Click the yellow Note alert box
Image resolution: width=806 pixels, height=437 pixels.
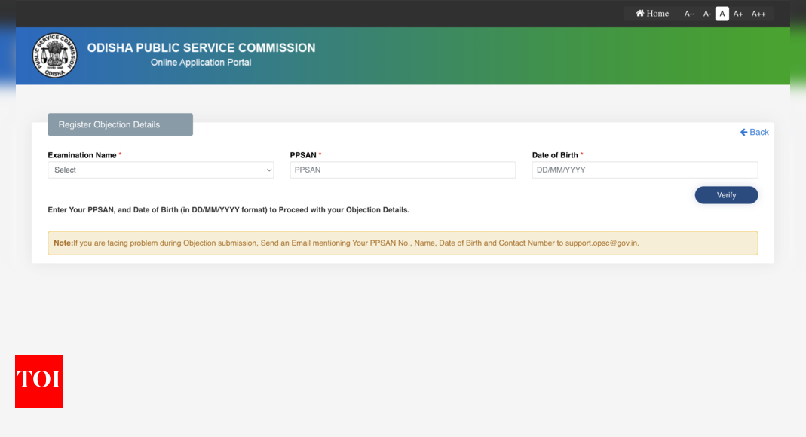(x=403, y=243)
